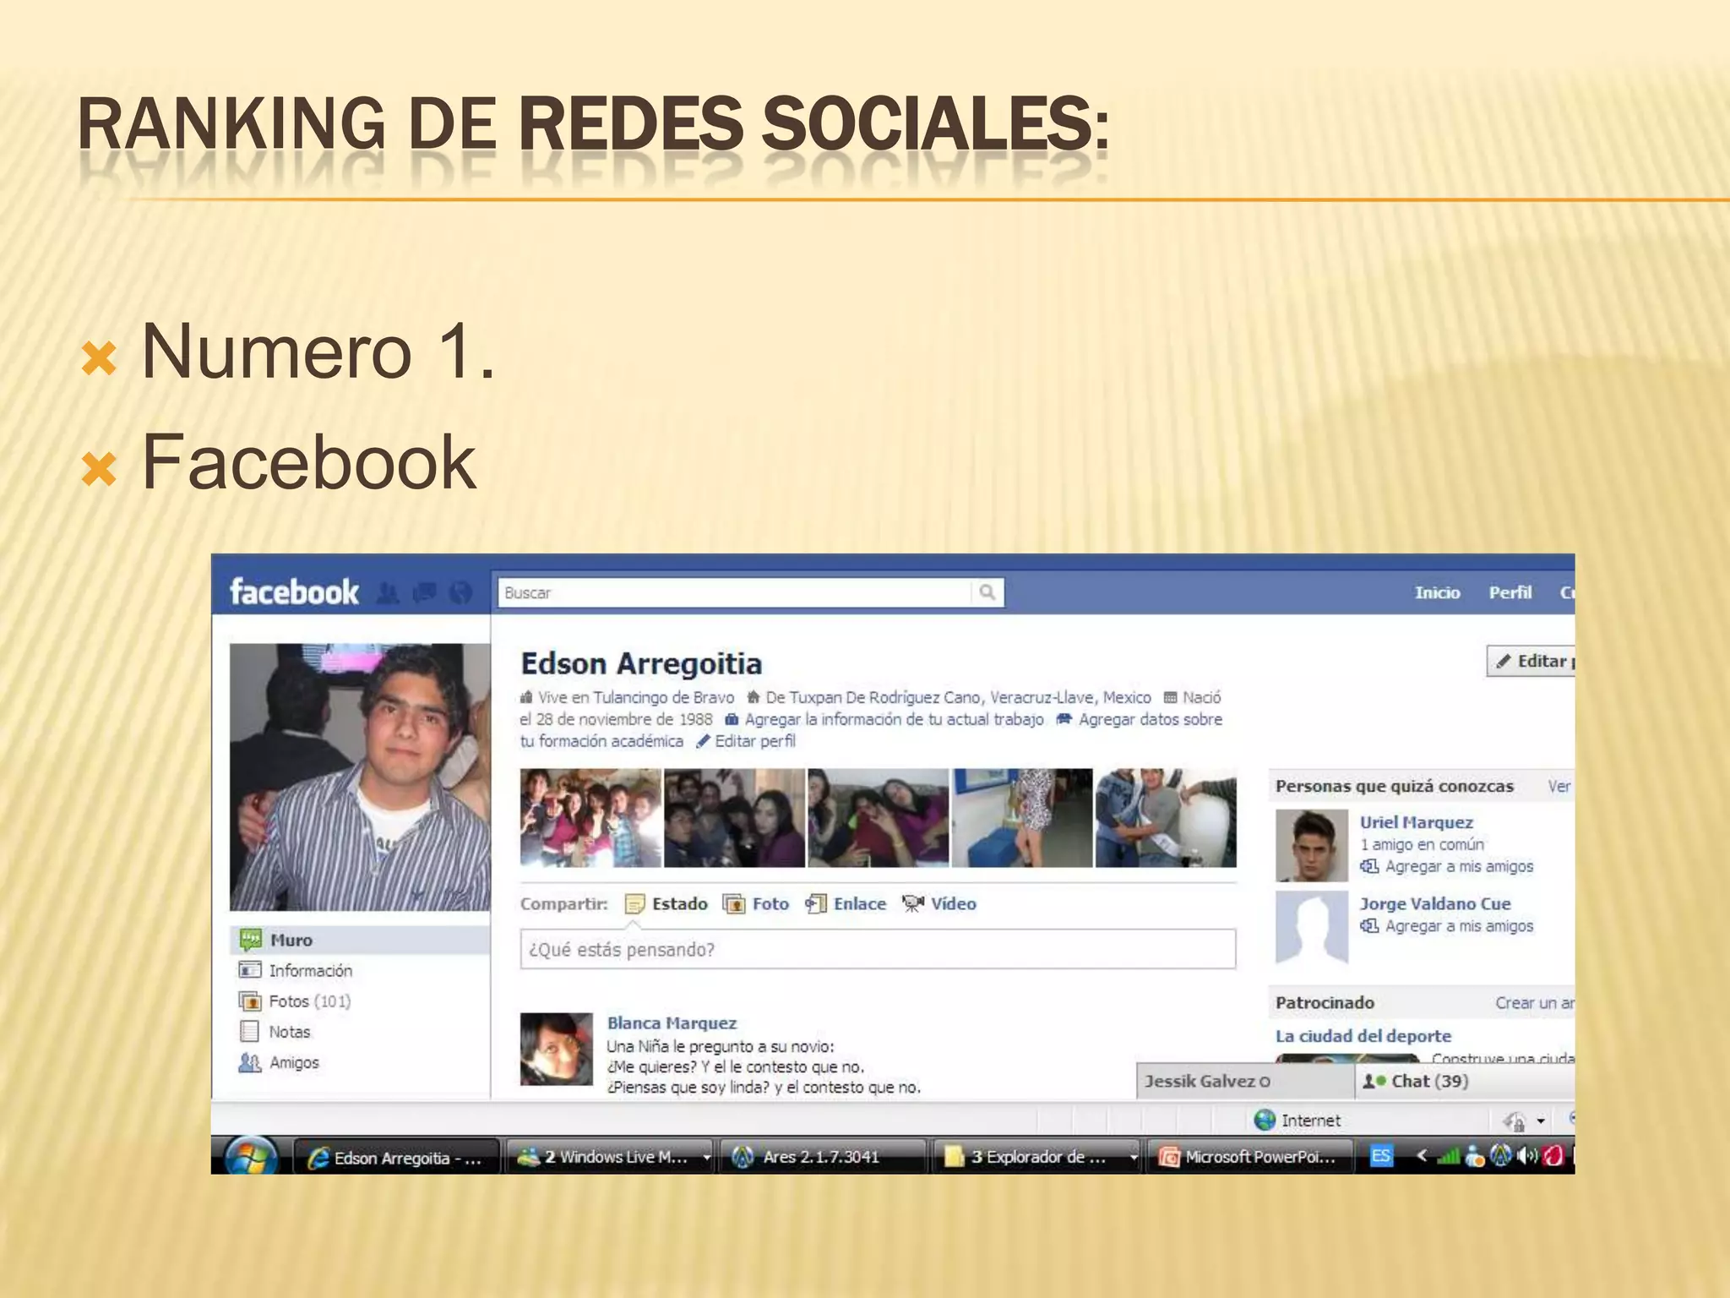Open Amigos in left sidebar
Viewport: 1730px width, 1298px height.
[x=293, y=1062]
